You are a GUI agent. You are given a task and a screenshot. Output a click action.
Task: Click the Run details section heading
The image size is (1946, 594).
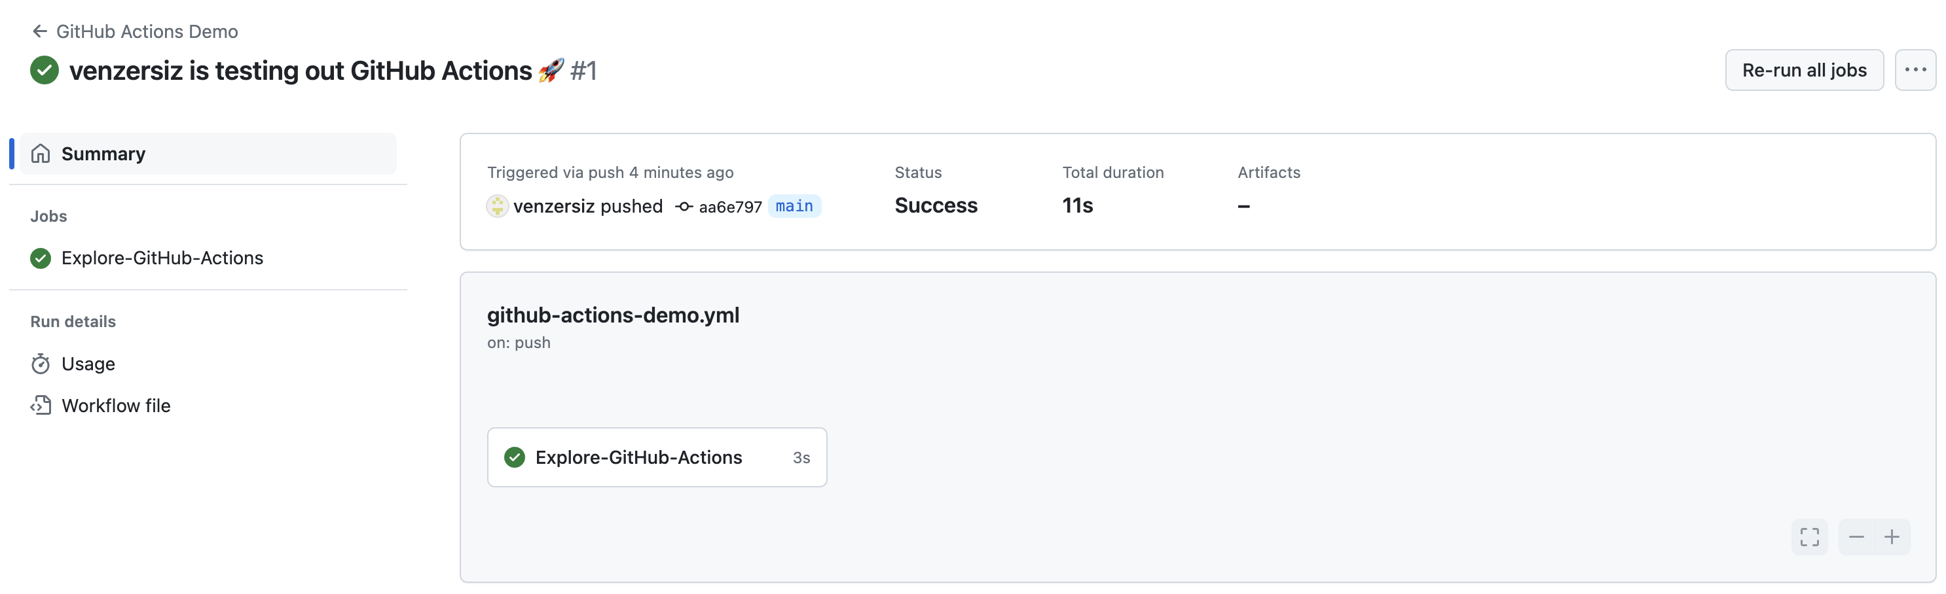tap(73, 321)
